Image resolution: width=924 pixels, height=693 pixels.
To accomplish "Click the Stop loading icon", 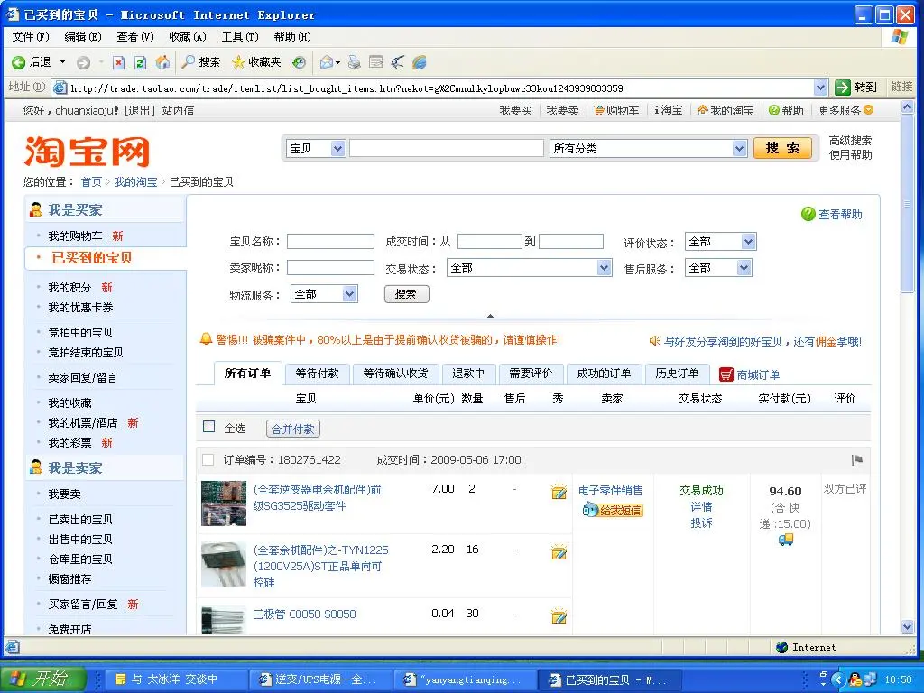I will pyautogui.click(x=118, y=62).
